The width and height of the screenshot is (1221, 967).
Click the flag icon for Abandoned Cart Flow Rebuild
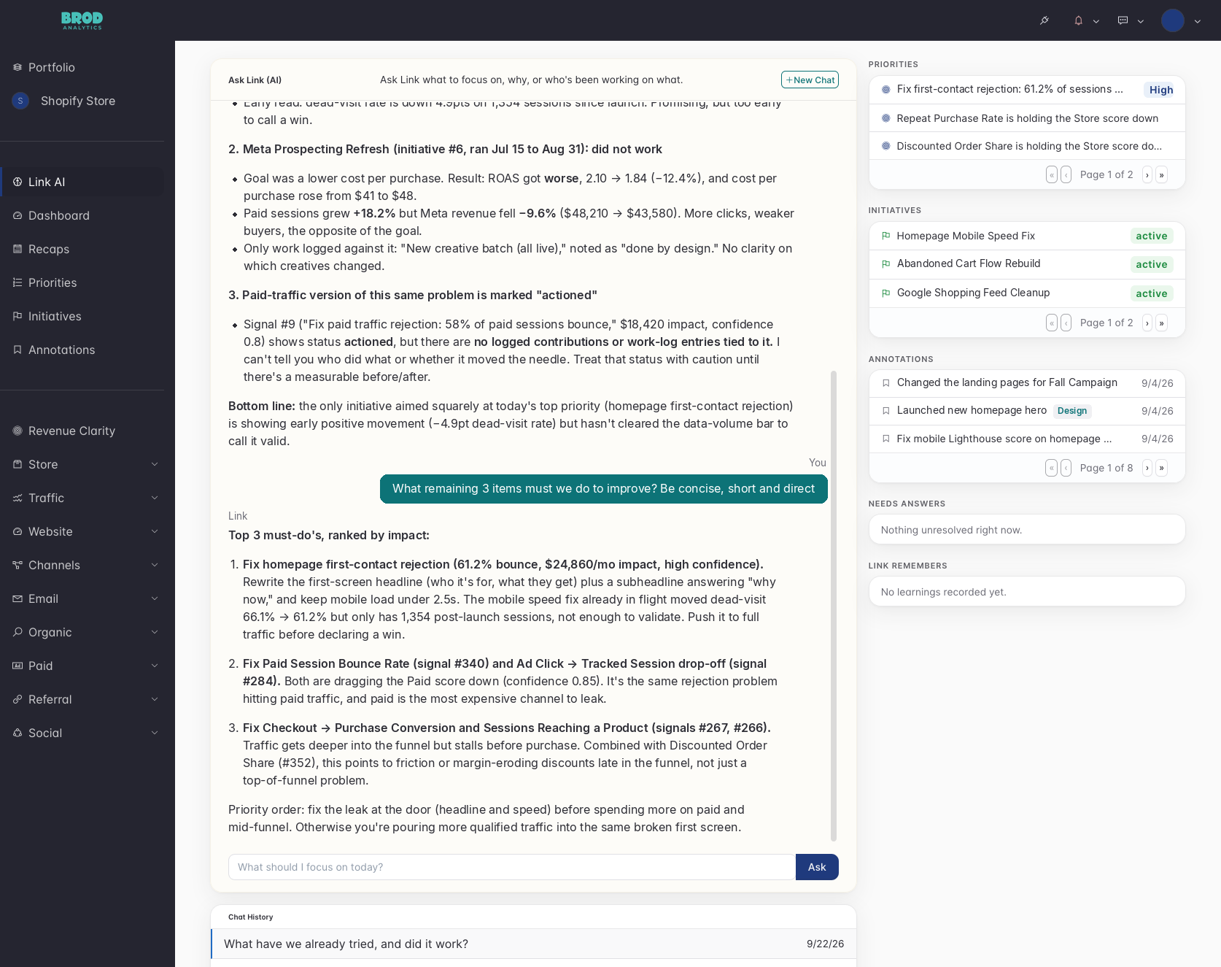tap(886, 263)
